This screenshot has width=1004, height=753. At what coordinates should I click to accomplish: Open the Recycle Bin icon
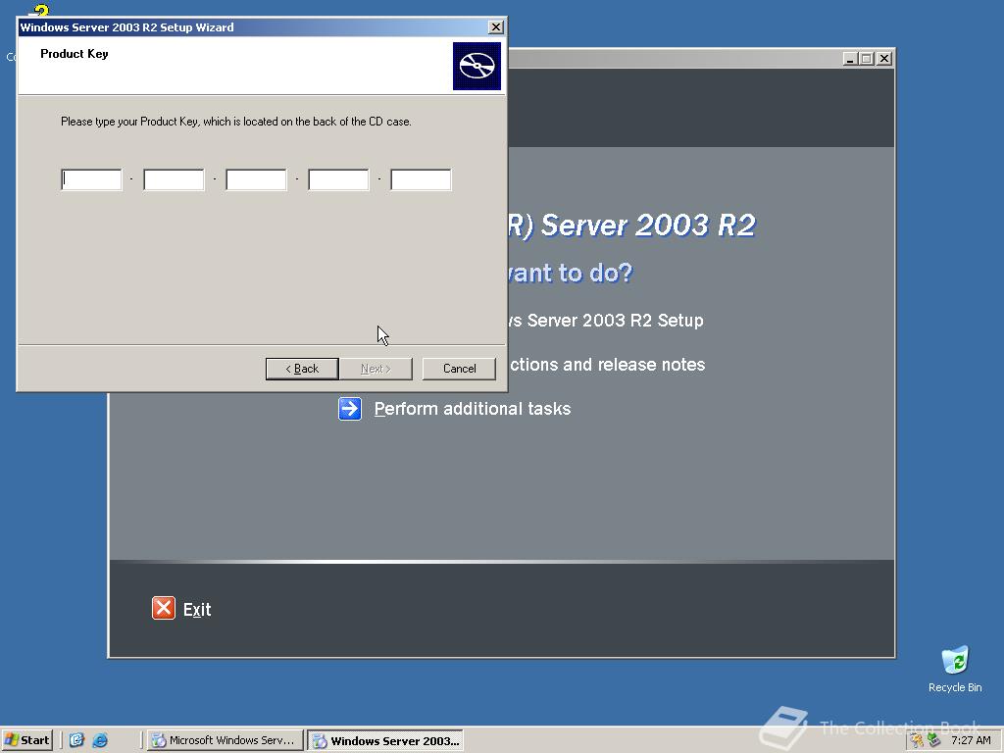click(955, 669)
